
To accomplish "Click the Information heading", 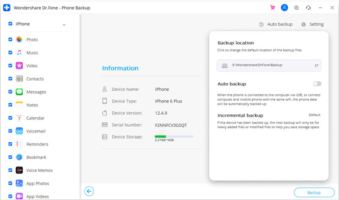I will click(x=120, y=68).
